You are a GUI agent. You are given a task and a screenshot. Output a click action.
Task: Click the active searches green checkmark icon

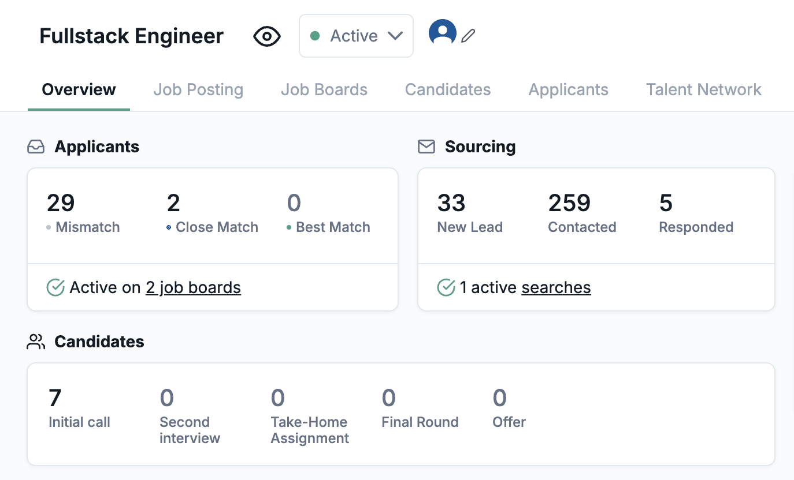pos(446,287)
